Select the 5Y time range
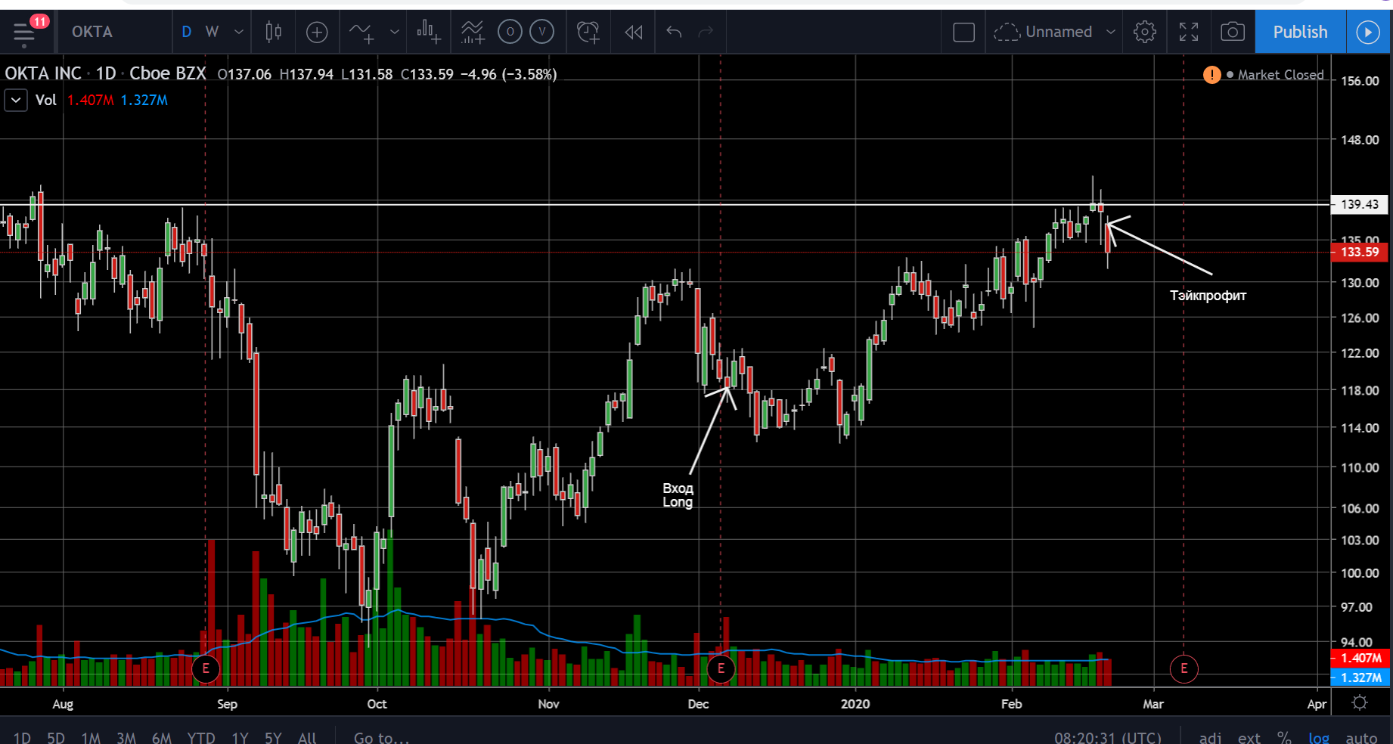The image size is (1393, 744). click(x=273, y=737)
